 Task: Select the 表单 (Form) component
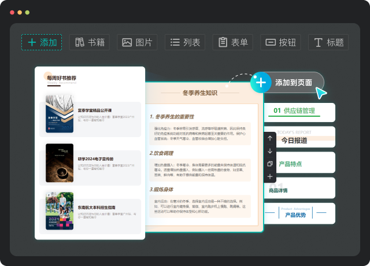[232, 42]
